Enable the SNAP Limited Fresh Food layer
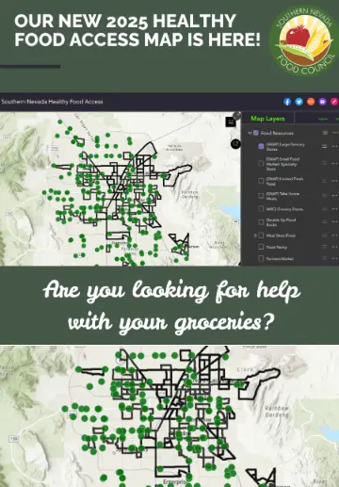 (261, 181)
